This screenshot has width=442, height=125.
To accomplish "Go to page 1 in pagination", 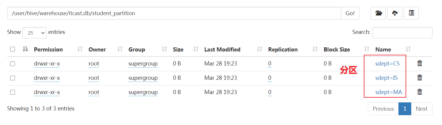I will tap(405, 109).
